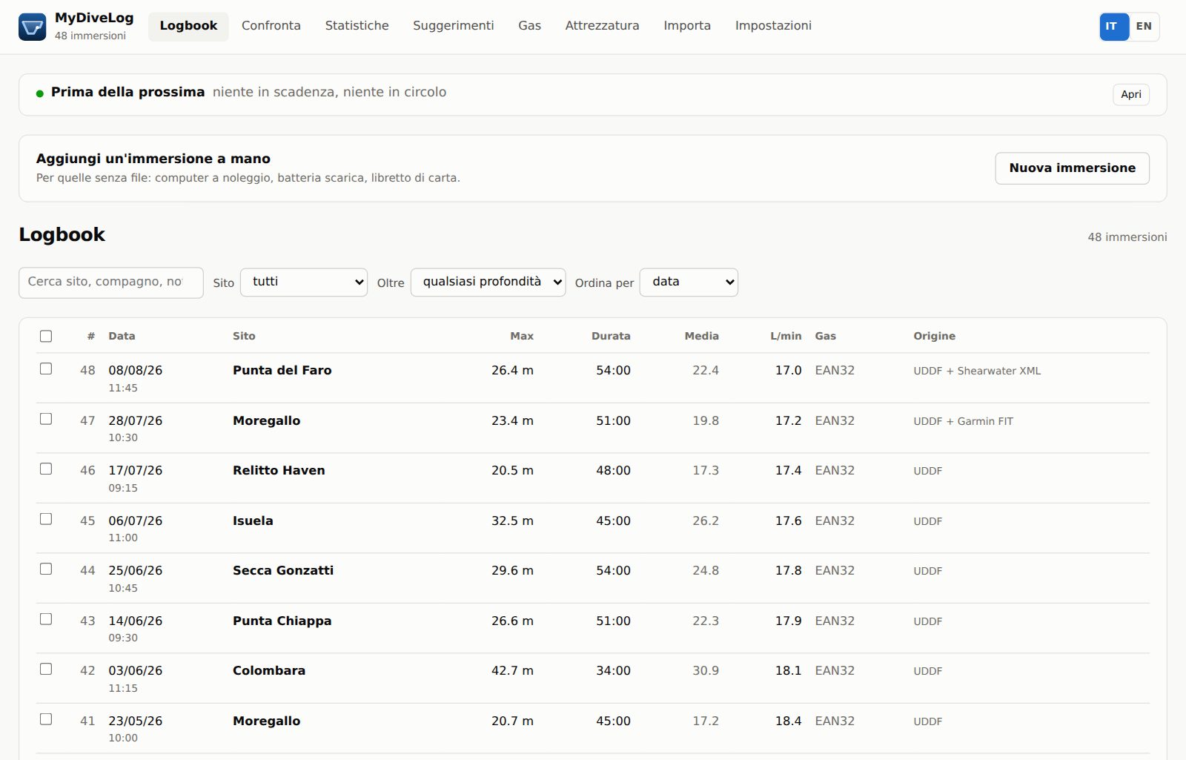Check the dive 47 Moregallo checkbox
This screenshot has height=760, width=1186.
click(46, 420)
